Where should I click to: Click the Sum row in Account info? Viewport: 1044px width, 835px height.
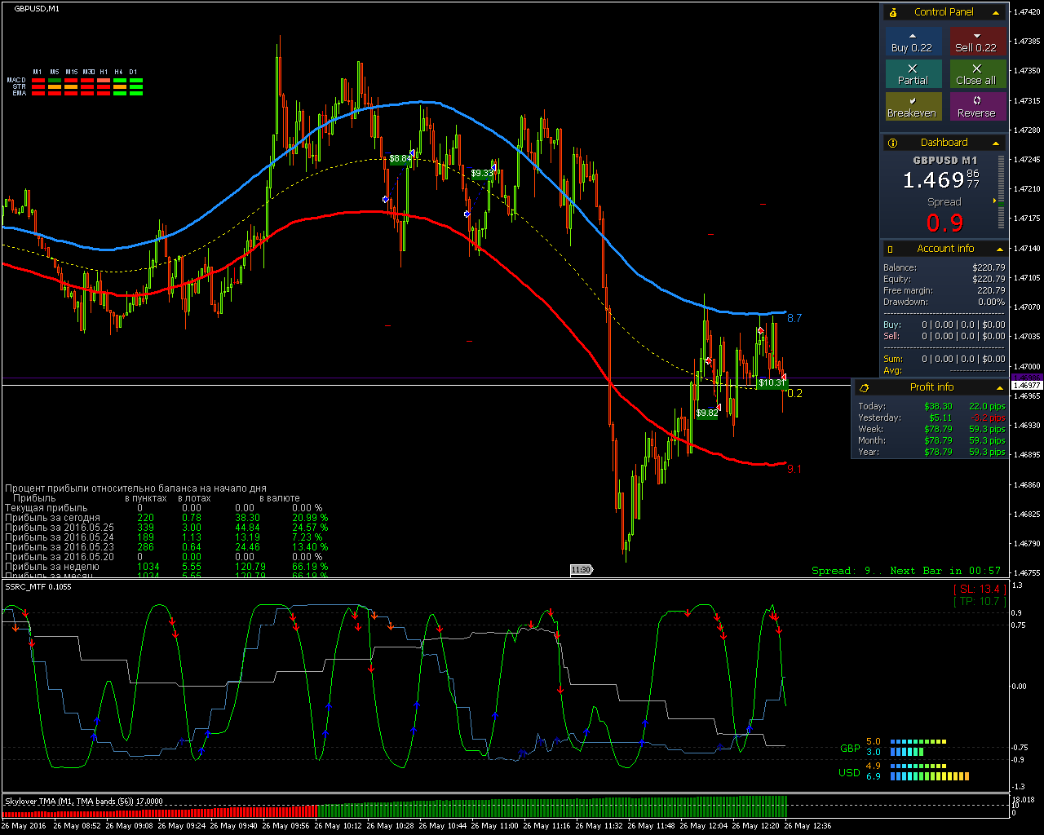tap(944, 359)
